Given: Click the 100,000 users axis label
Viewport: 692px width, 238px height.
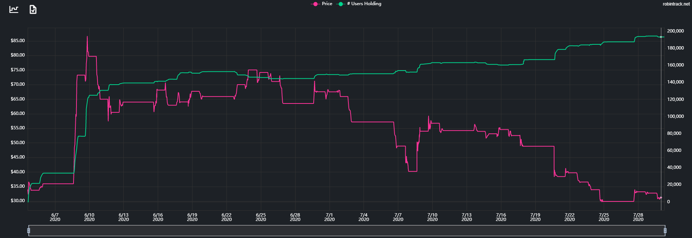Looking at the screenshot, I should click(675, 116).
